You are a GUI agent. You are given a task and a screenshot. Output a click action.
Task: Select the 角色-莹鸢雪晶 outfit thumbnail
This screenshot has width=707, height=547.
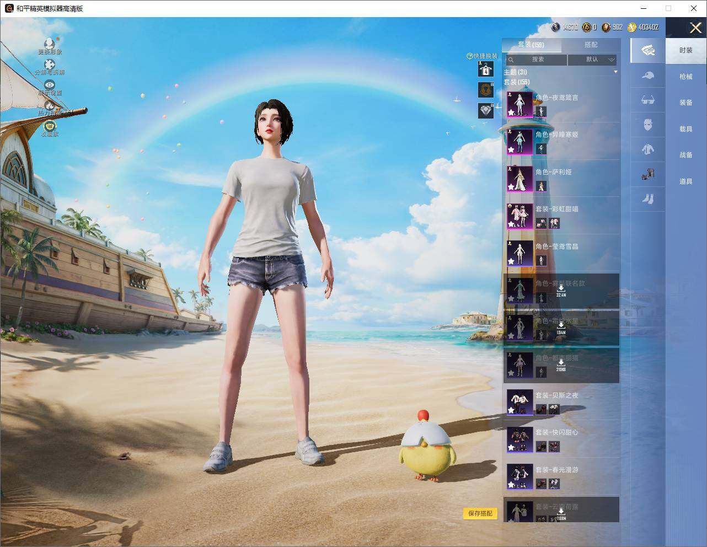coord(519,253)
